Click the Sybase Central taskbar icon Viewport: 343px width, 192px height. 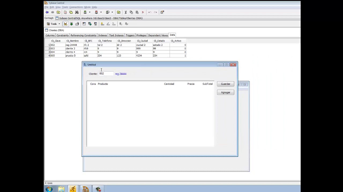(x=85, y=189)
